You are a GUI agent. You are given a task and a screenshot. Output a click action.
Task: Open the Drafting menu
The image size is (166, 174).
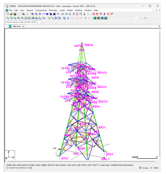coord(78,10)
